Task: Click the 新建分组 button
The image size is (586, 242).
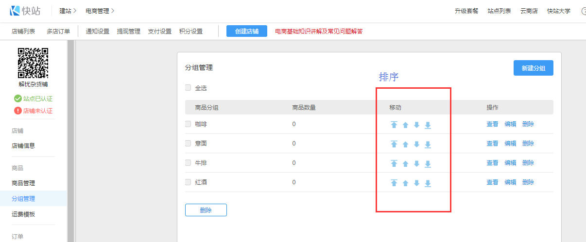Action: pos(533,68)
